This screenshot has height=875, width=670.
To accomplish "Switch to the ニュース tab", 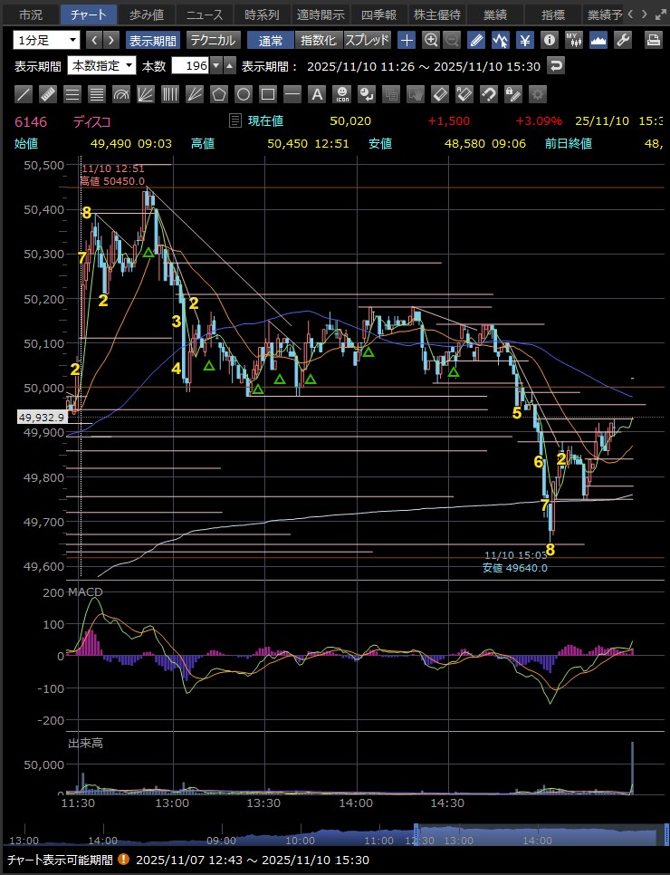I will point(205,14).
